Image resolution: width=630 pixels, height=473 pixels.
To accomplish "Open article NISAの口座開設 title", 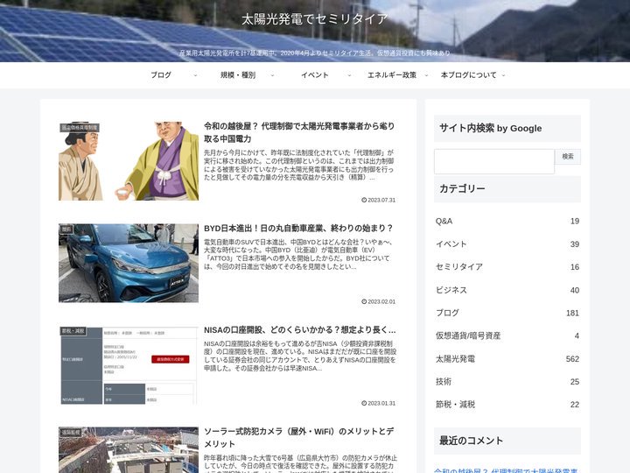I will tap(300, 330).
